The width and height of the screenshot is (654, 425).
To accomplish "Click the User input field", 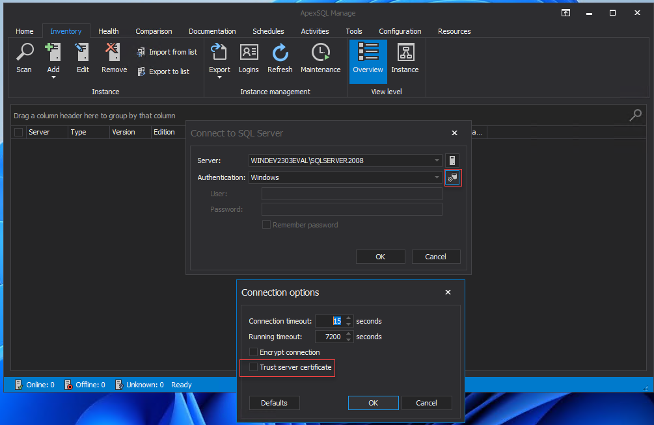I will point(351,194).
